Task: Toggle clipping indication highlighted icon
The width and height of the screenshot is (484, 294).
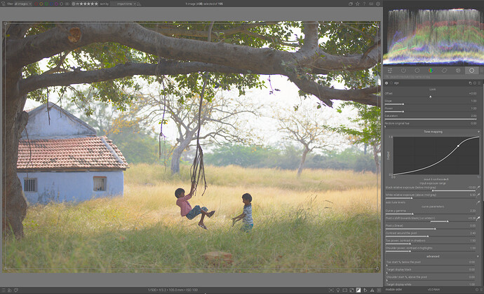Action: click(x=358, y=290)
